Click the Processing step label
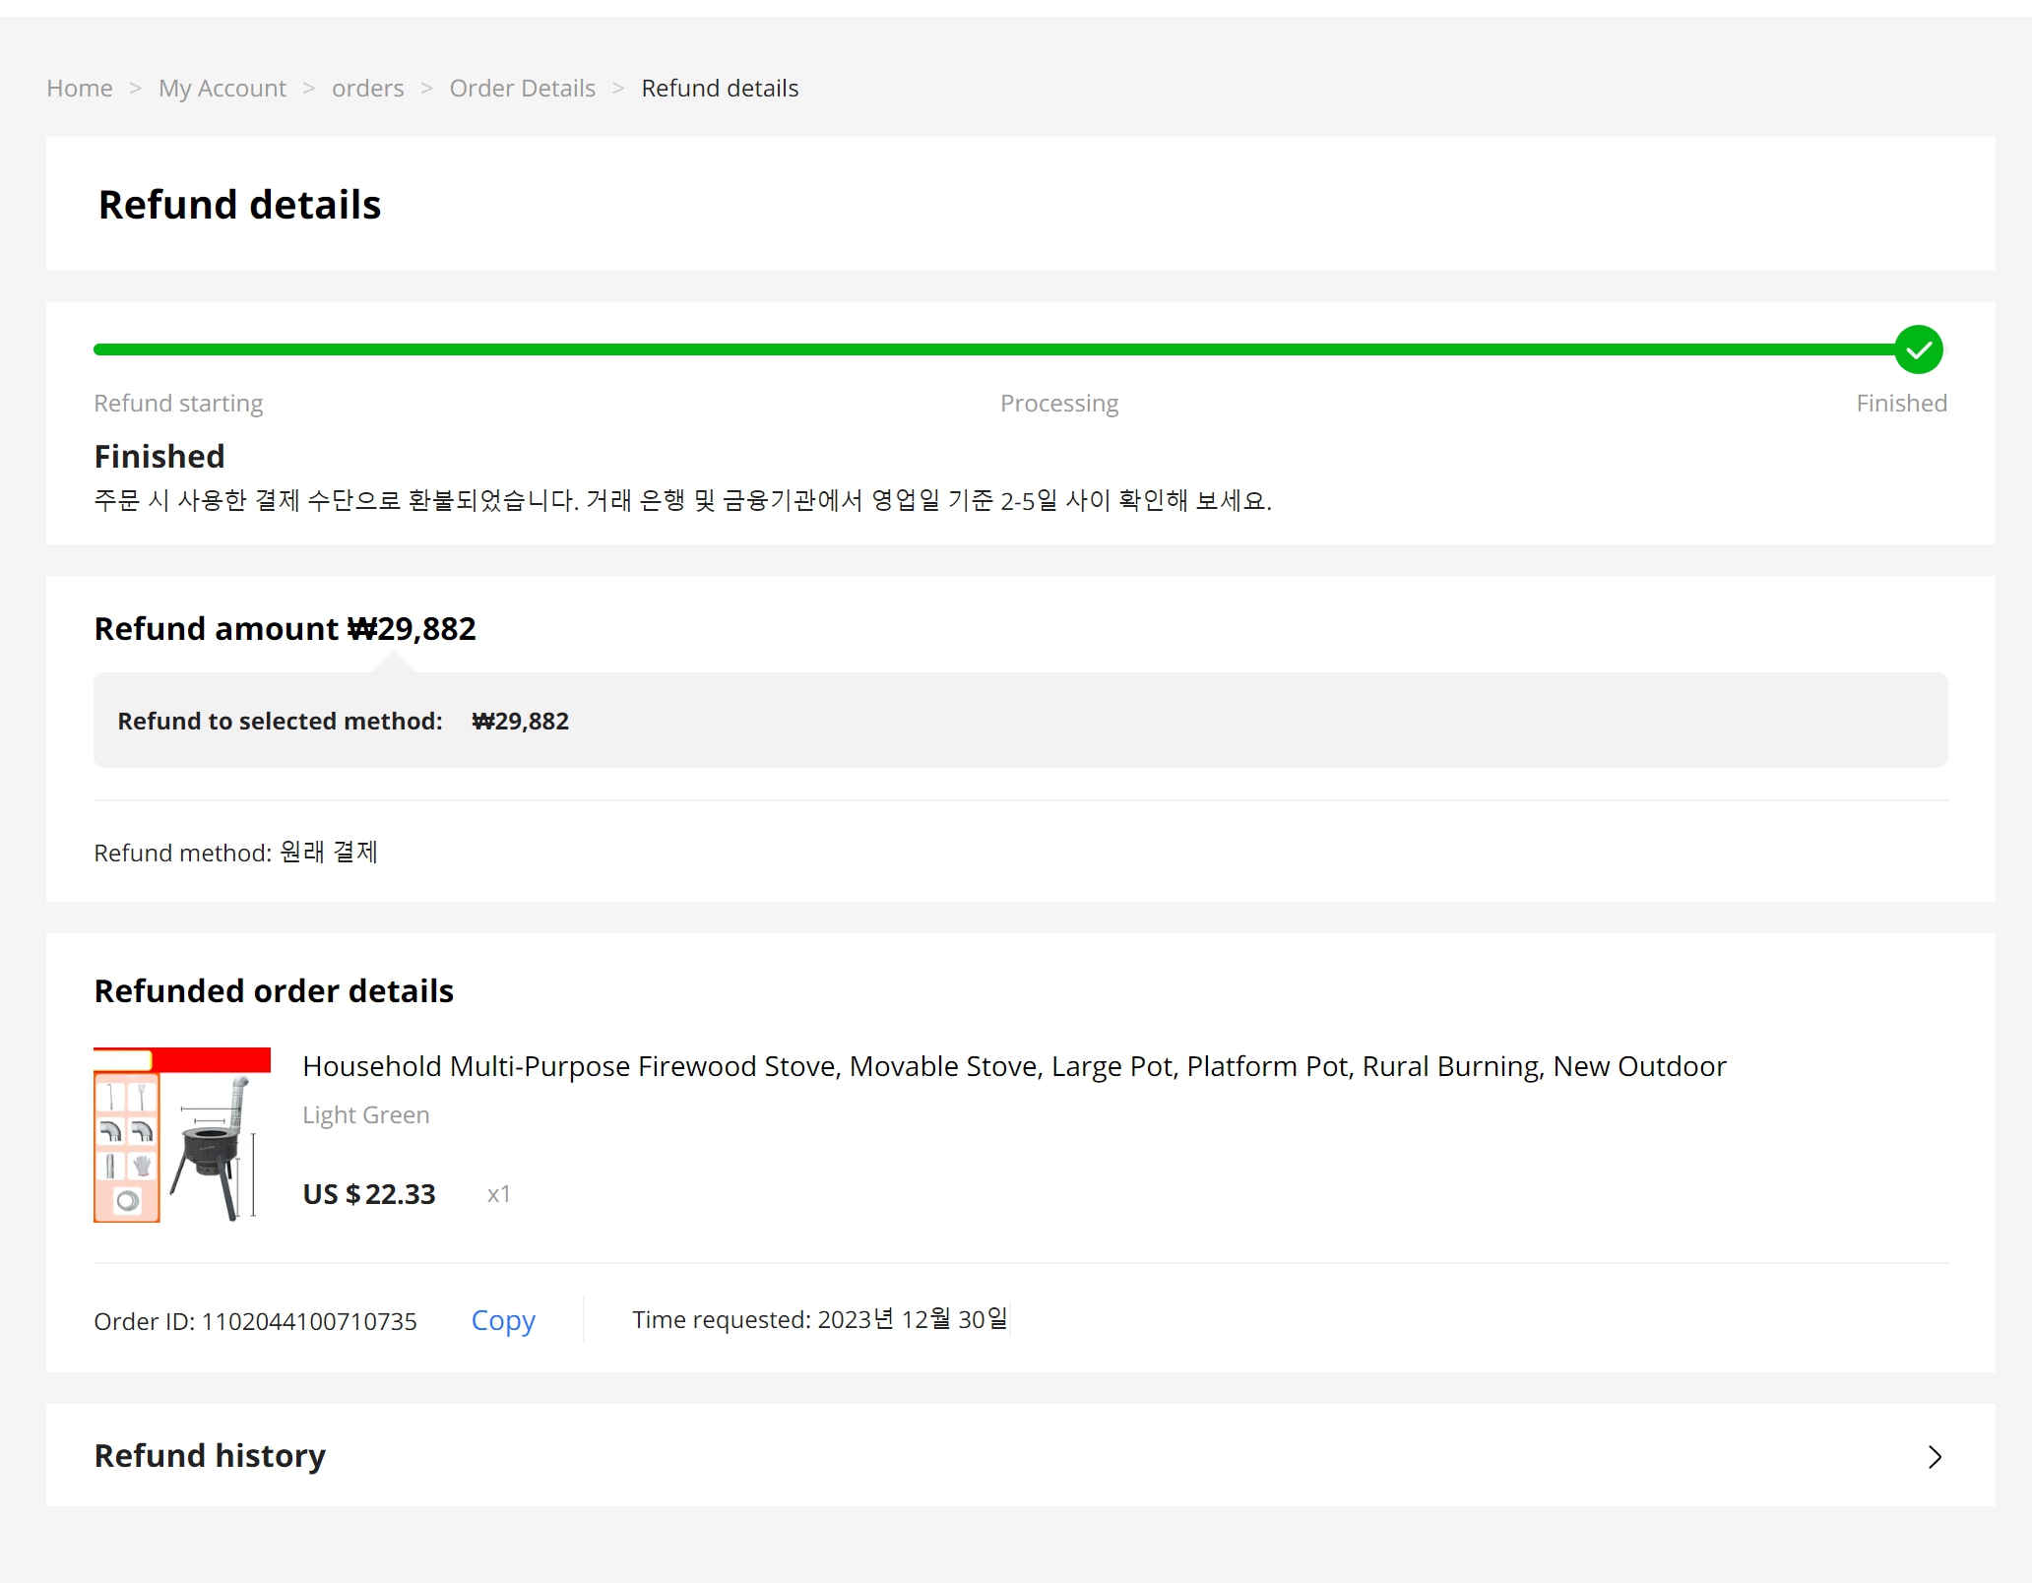 (1059, 404)
